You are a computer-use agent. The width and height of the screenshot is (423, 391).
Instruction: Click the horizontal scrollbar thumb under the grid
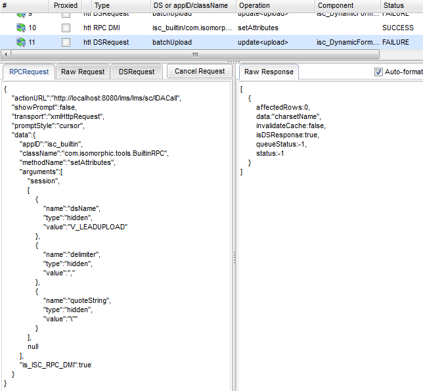click(194, 55)
